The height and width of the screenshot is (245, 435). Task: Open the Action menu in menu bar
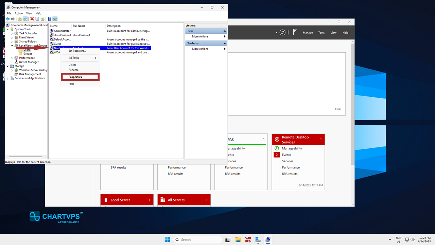pos(18,13)
